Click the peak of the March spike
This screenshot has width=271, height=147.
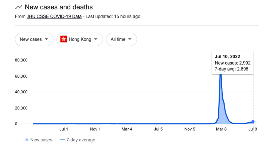click(220, 75)
